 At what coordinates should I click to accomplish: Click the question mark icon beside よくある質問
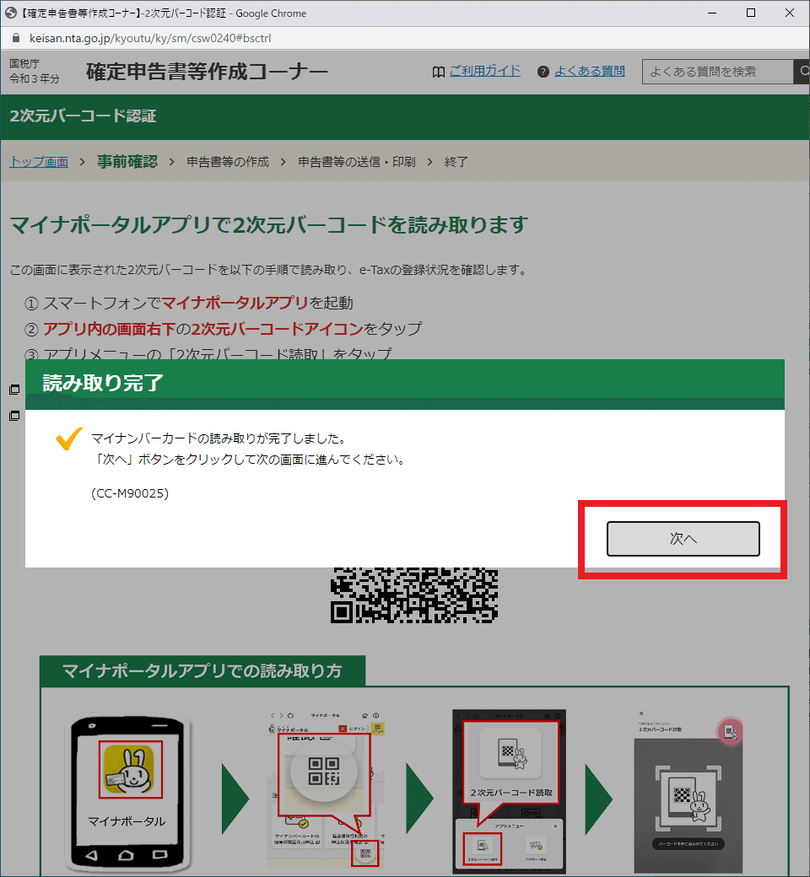[543, 72]
